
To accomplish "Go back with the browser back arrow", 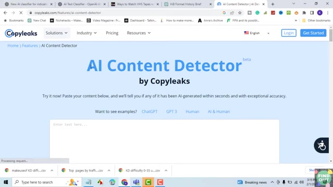I will [x=5, y=12].
